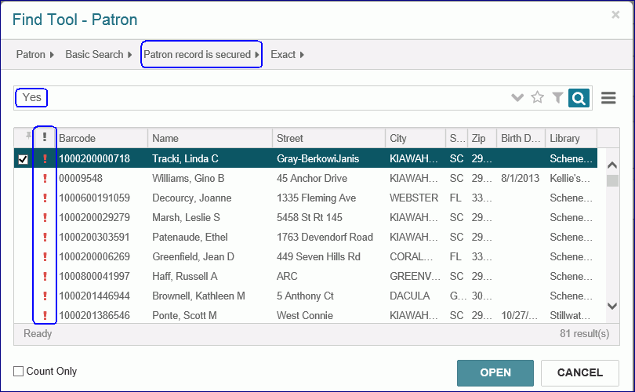This screenshot has width=635, height=392.
Task: Click alert icon for Haff, Russell A
Action: [45, 277]
